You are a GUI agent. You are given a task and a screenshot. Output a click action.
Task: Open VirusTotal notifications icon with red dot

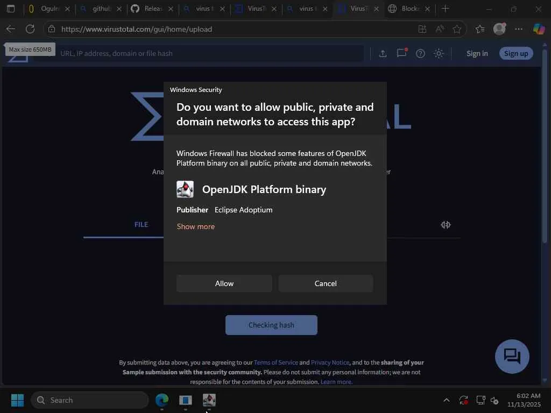point(401,53)
